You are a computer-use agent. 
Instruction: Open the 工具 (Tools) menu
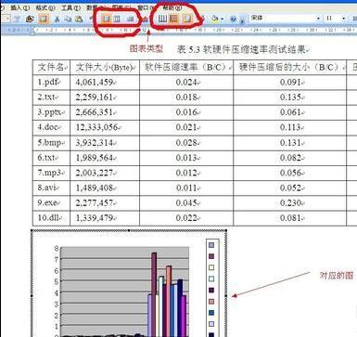[70, 8]
